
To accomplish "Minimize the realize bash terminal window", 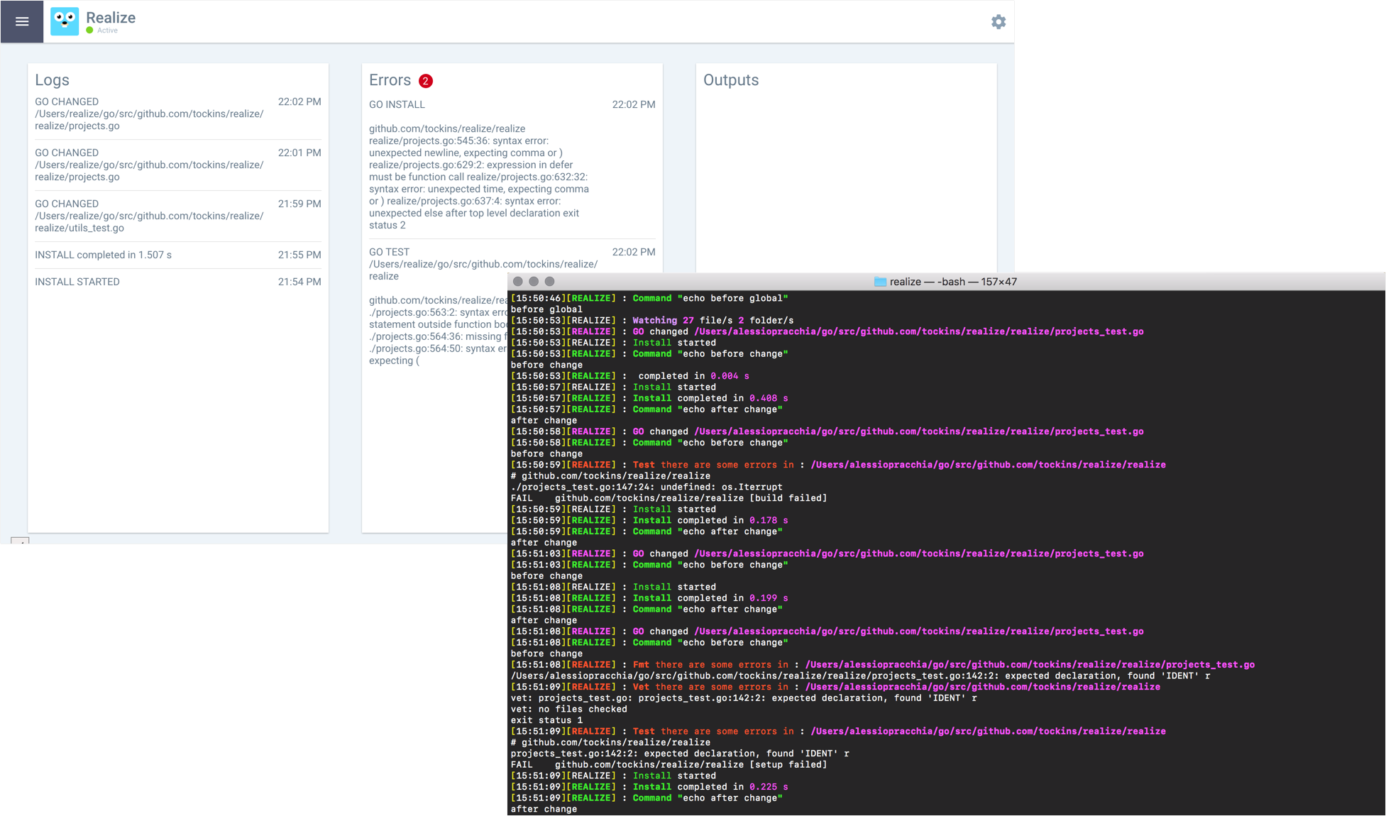I will [x=534, y=282].
